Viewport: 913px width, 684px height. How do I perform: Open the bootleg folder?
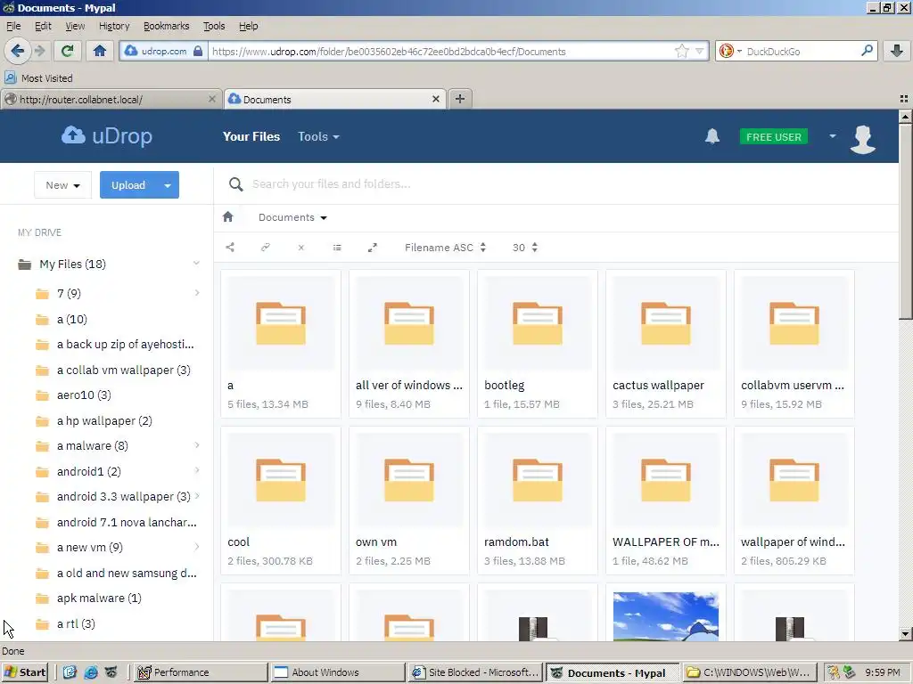point(537,343)
